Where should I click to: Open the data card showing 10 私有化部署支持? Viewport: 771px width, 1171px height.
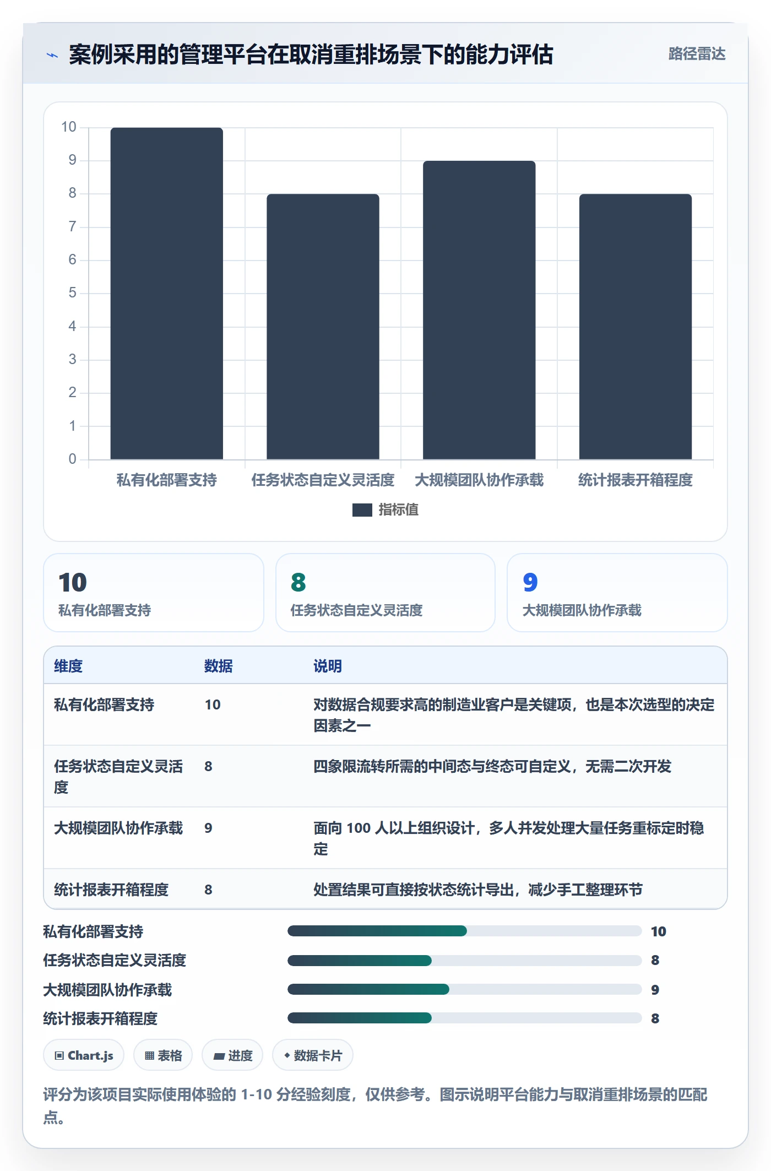(154, 593)
